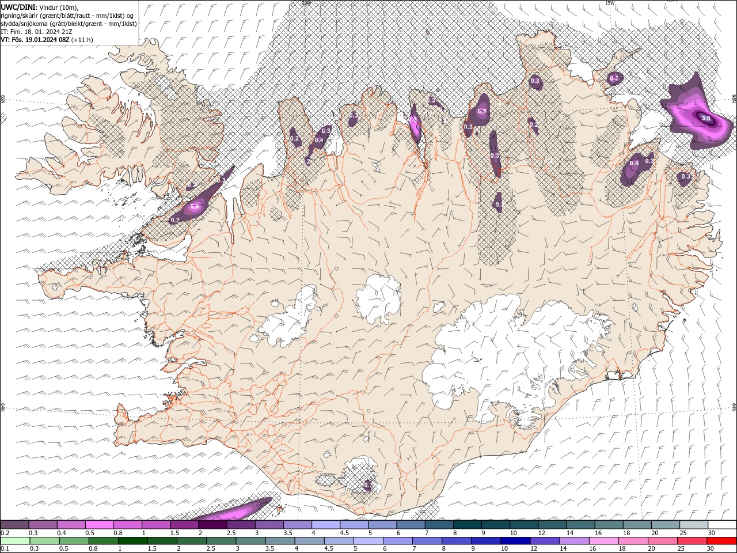
Task: Pick the grey-purple 0.2 snow scale swatch
Action: coord(14,525)
